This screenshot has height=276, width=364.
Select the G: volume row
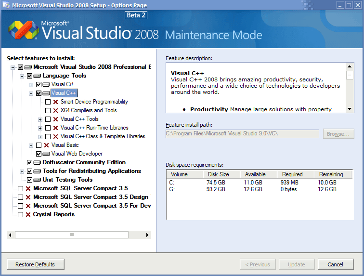coord(260,189)
